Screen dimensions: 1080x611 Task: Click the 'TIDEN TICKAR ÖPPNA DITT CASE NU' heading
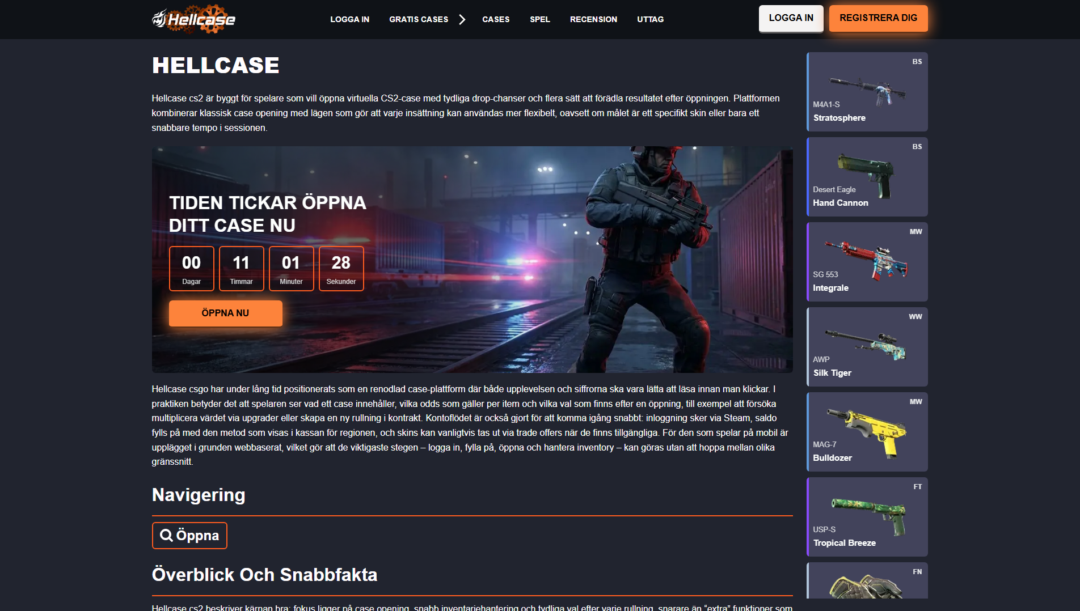coord(267,214)
